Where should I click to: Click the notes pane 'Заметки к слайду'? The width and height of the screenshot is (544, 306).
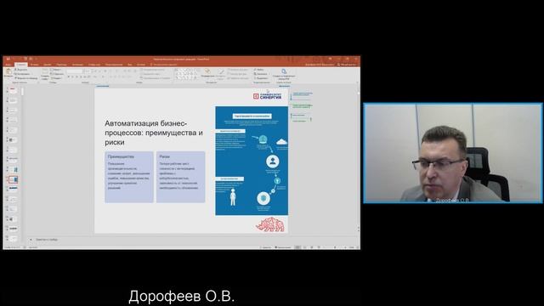tap(47, 240)
